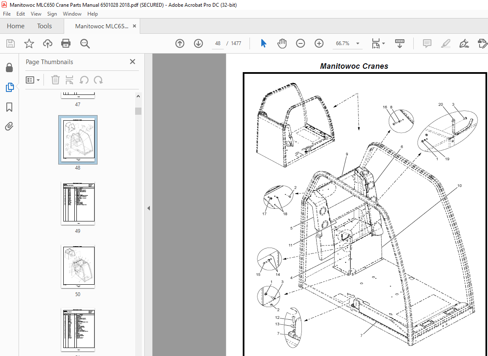Select page 50 thumbnail
The width and height of the screenshot is (488, 356).
coord(78,267)
